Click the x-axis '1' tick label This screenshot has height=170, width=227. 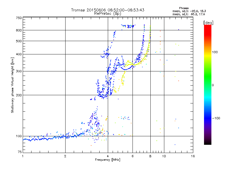[x=23, y=156]
